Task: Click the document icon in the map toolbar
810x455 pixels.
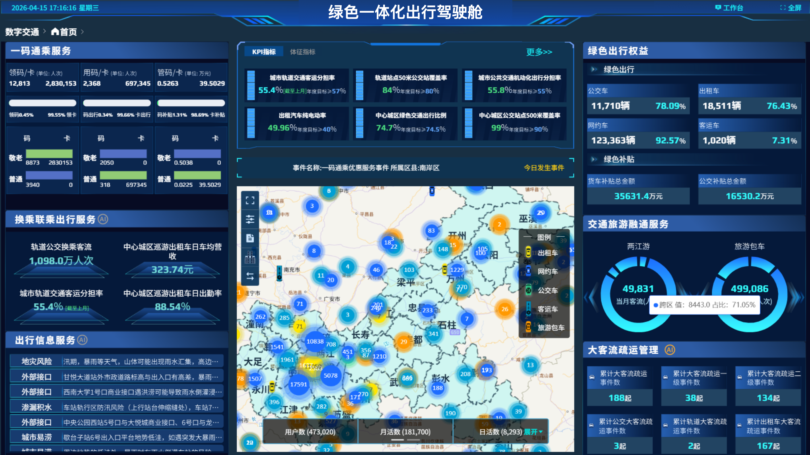Action: click(x=250, y=238)
